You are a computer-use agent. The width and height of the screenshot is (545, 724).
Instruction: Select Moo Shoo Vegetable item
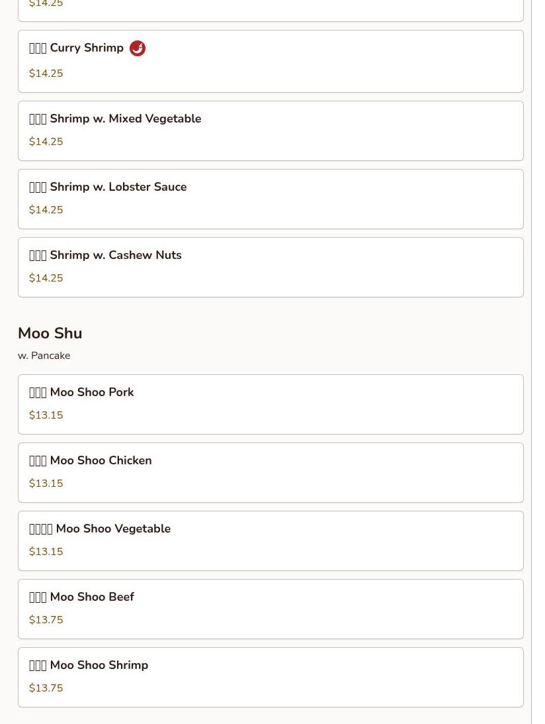pos(271,541)
